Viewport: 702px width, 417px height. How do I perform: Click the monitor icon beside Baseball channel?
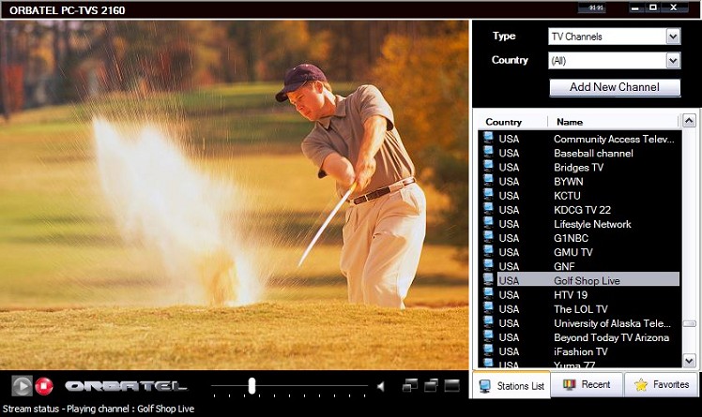tap(488, 152)
